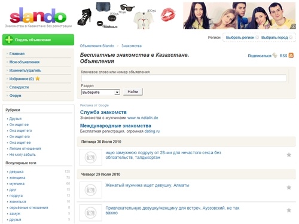Viewport: 299px width, 224px height.
Task: Click the sunglasses image in the banner
Action: pos(127,7)
